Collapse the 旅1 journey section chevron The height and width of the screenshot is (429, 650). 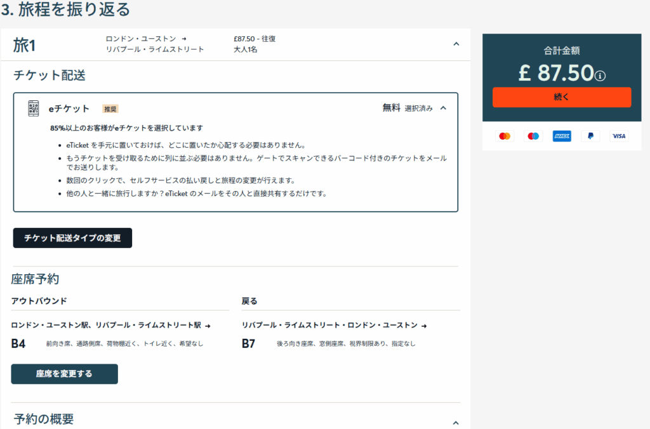coord(456,44)
